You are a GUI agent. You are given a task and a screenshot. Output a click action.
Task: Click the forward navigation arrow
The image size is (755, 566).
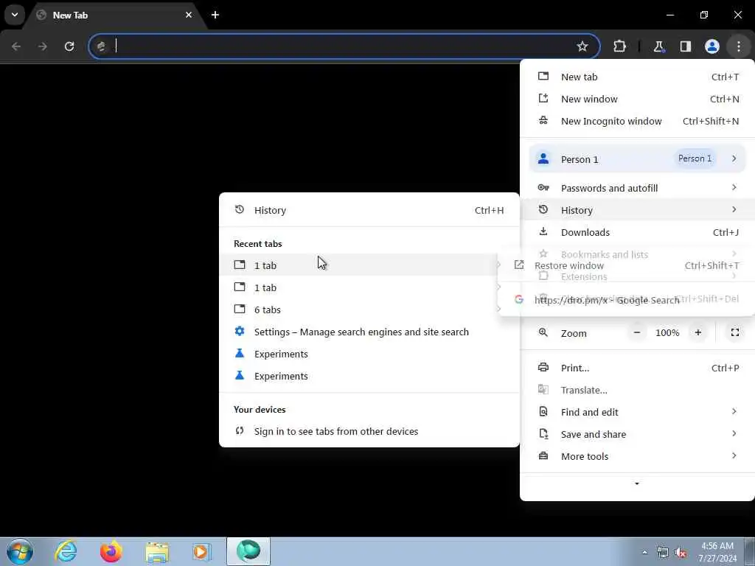(x=42, y=46)
